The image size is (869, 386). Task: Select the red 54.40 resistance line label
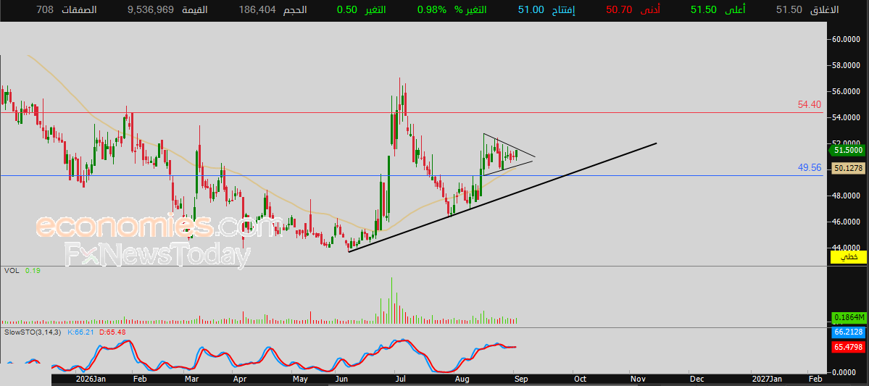pyautogui.click(x=810, y=105)
